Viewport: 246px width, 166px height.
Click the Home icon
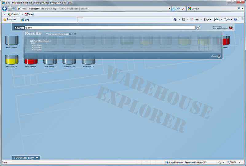click(175, 19)
